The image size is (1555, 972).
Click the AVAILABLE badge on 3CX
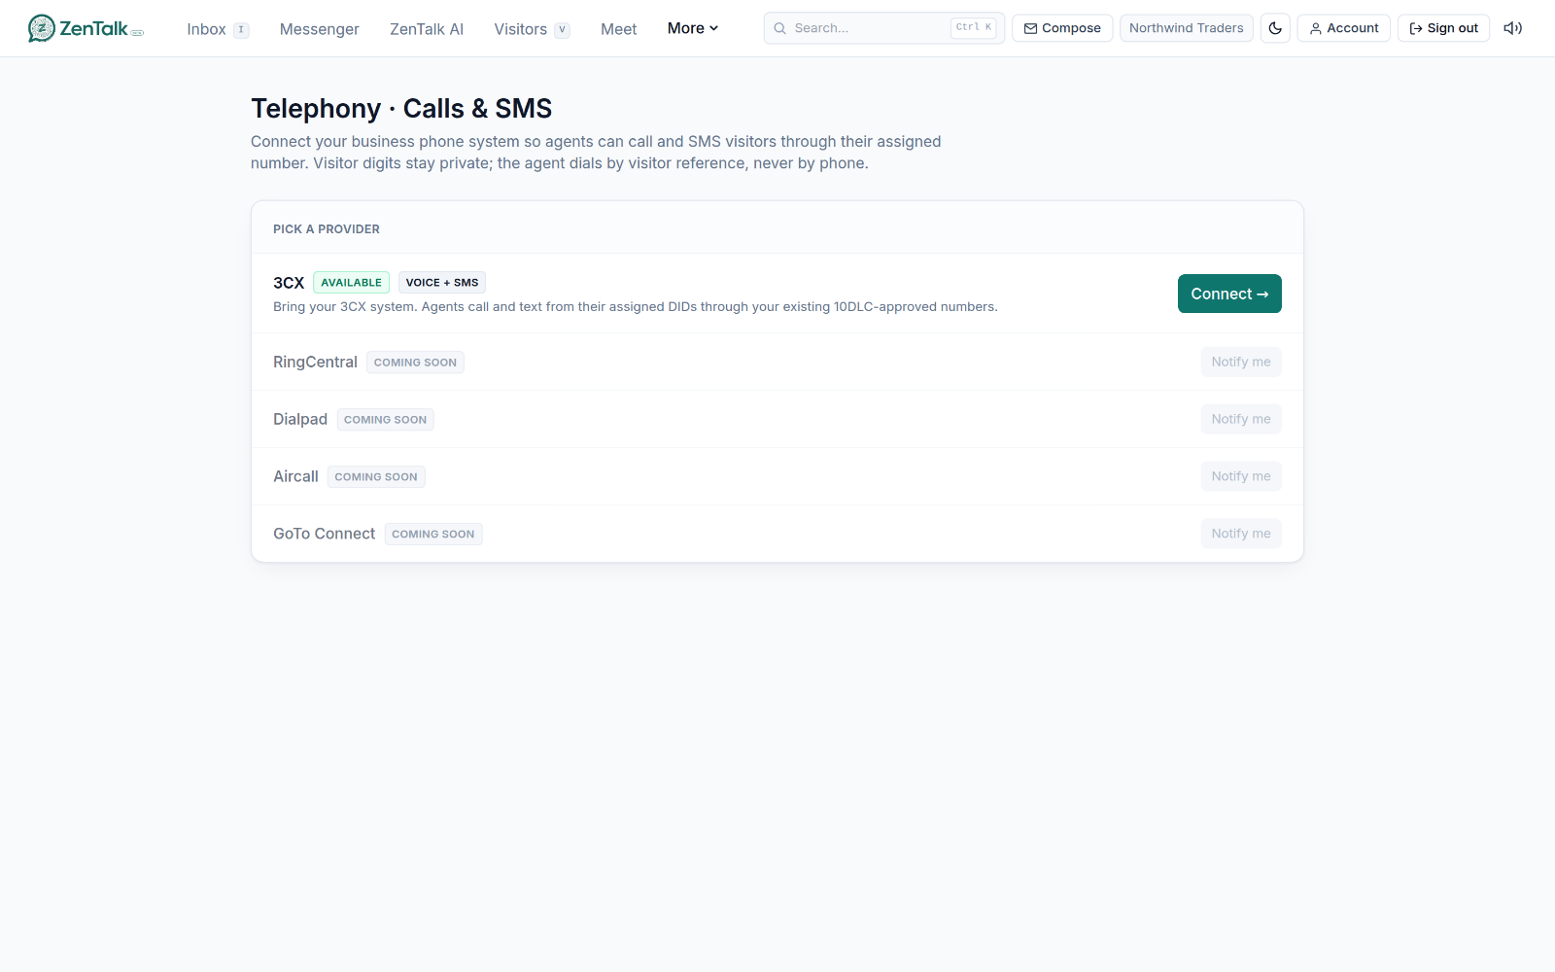tap(351, 283)
